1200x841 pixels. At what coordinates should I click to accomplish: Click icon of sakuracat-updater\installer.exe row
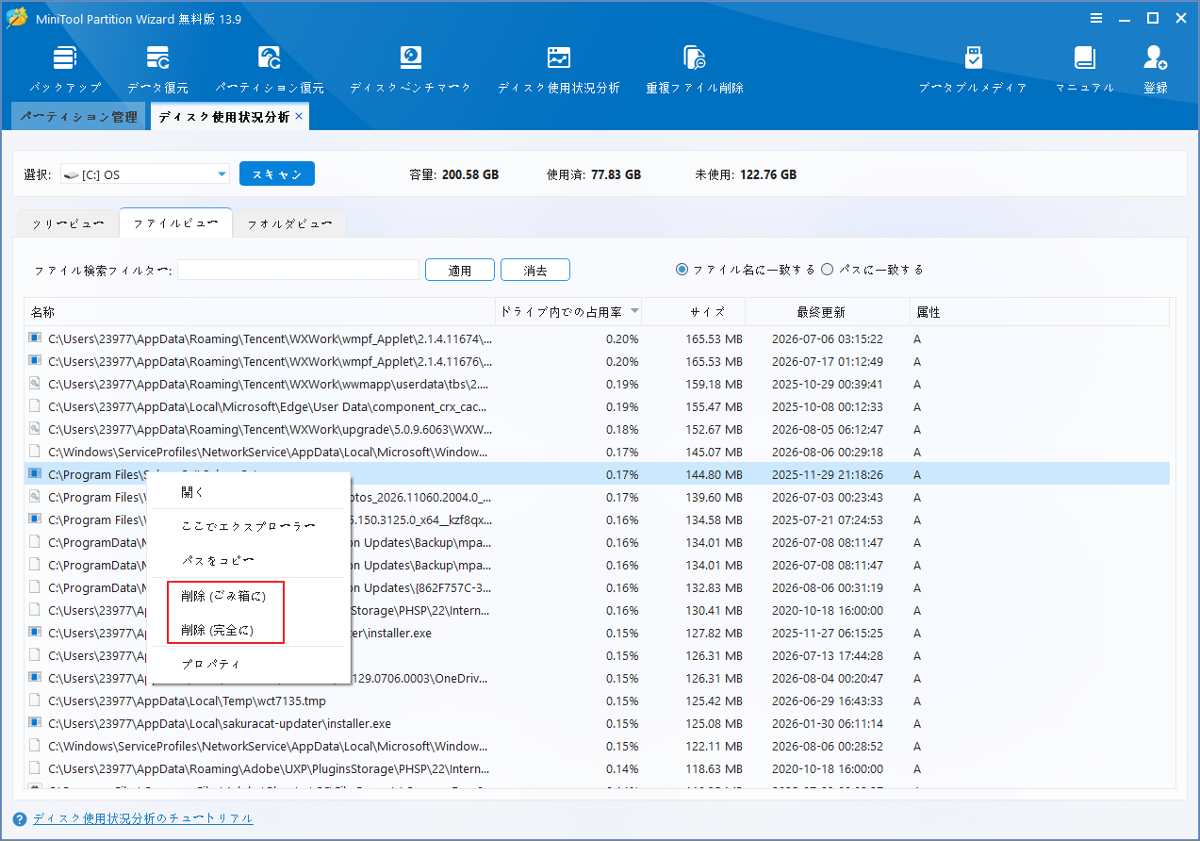pos(35,723)
